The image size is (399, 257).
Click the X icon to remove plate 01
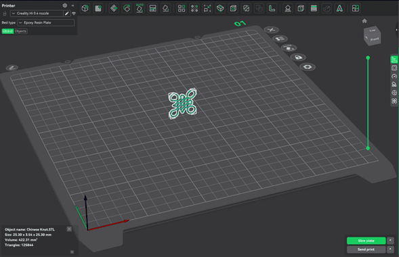[271, 30]
